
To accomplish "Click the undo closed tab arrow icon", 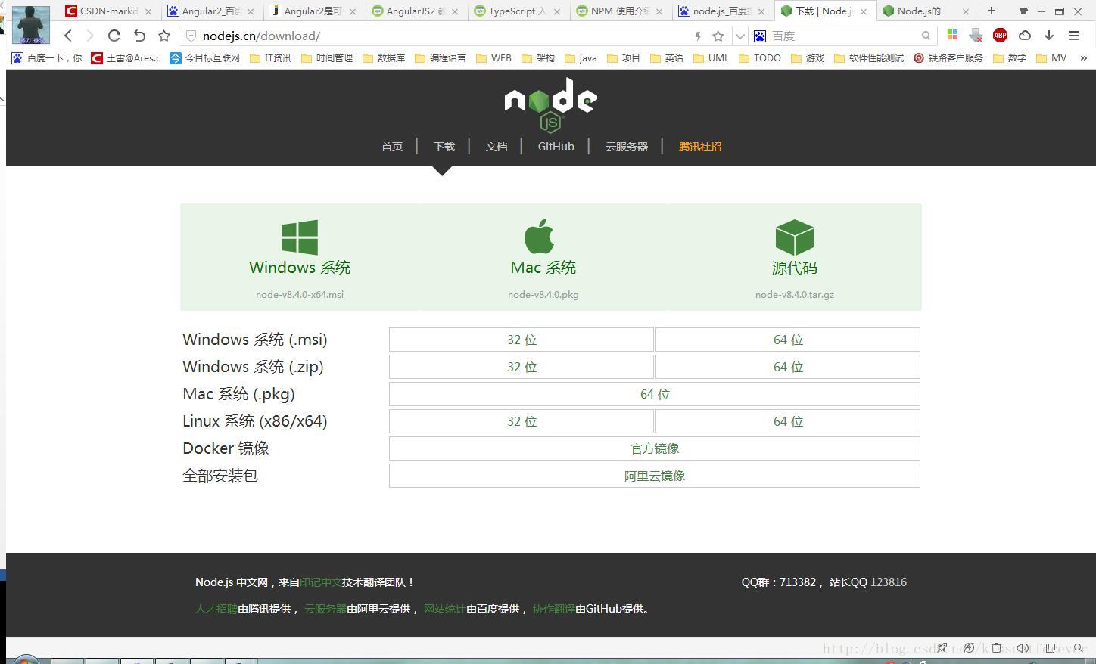I will coord(139,36).
